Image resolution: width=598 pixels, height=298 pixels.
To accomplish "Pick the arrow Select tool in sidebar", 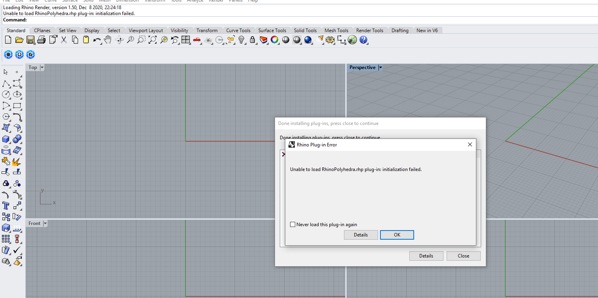I will (x=6, y=72).
